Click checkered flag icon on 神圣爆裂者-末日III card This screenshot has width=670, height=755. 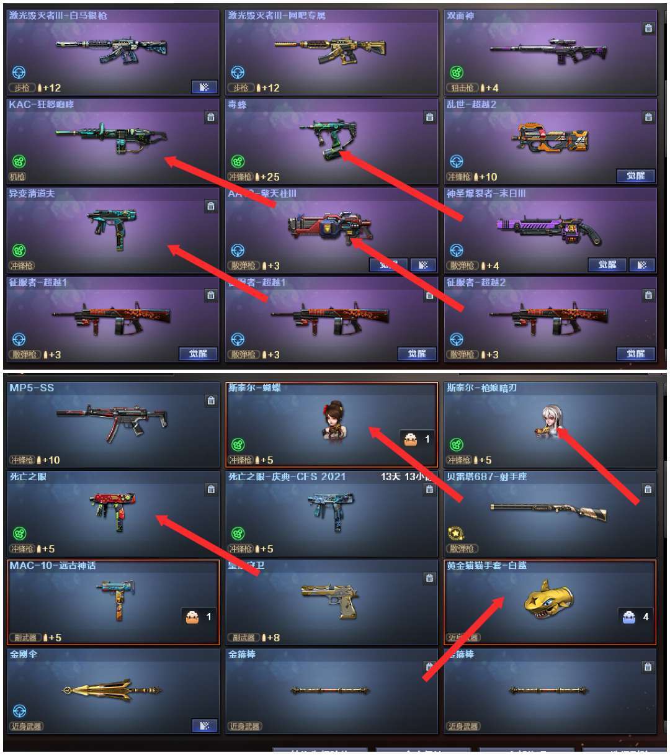coord(642,265)
